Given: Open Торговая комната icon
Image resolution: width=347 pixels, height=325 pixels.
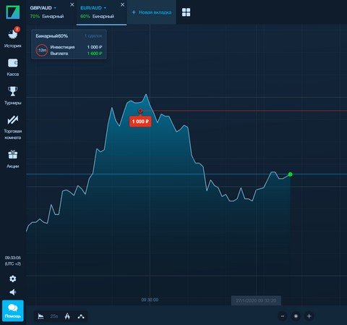Looking at the screenshot, I should 13,120.
